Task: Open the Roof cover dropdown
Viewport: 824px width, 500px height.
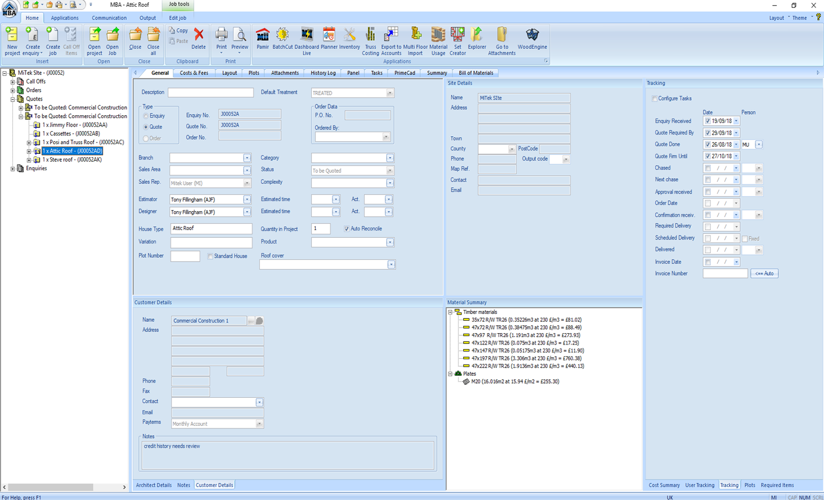Action: coord(391,264)
